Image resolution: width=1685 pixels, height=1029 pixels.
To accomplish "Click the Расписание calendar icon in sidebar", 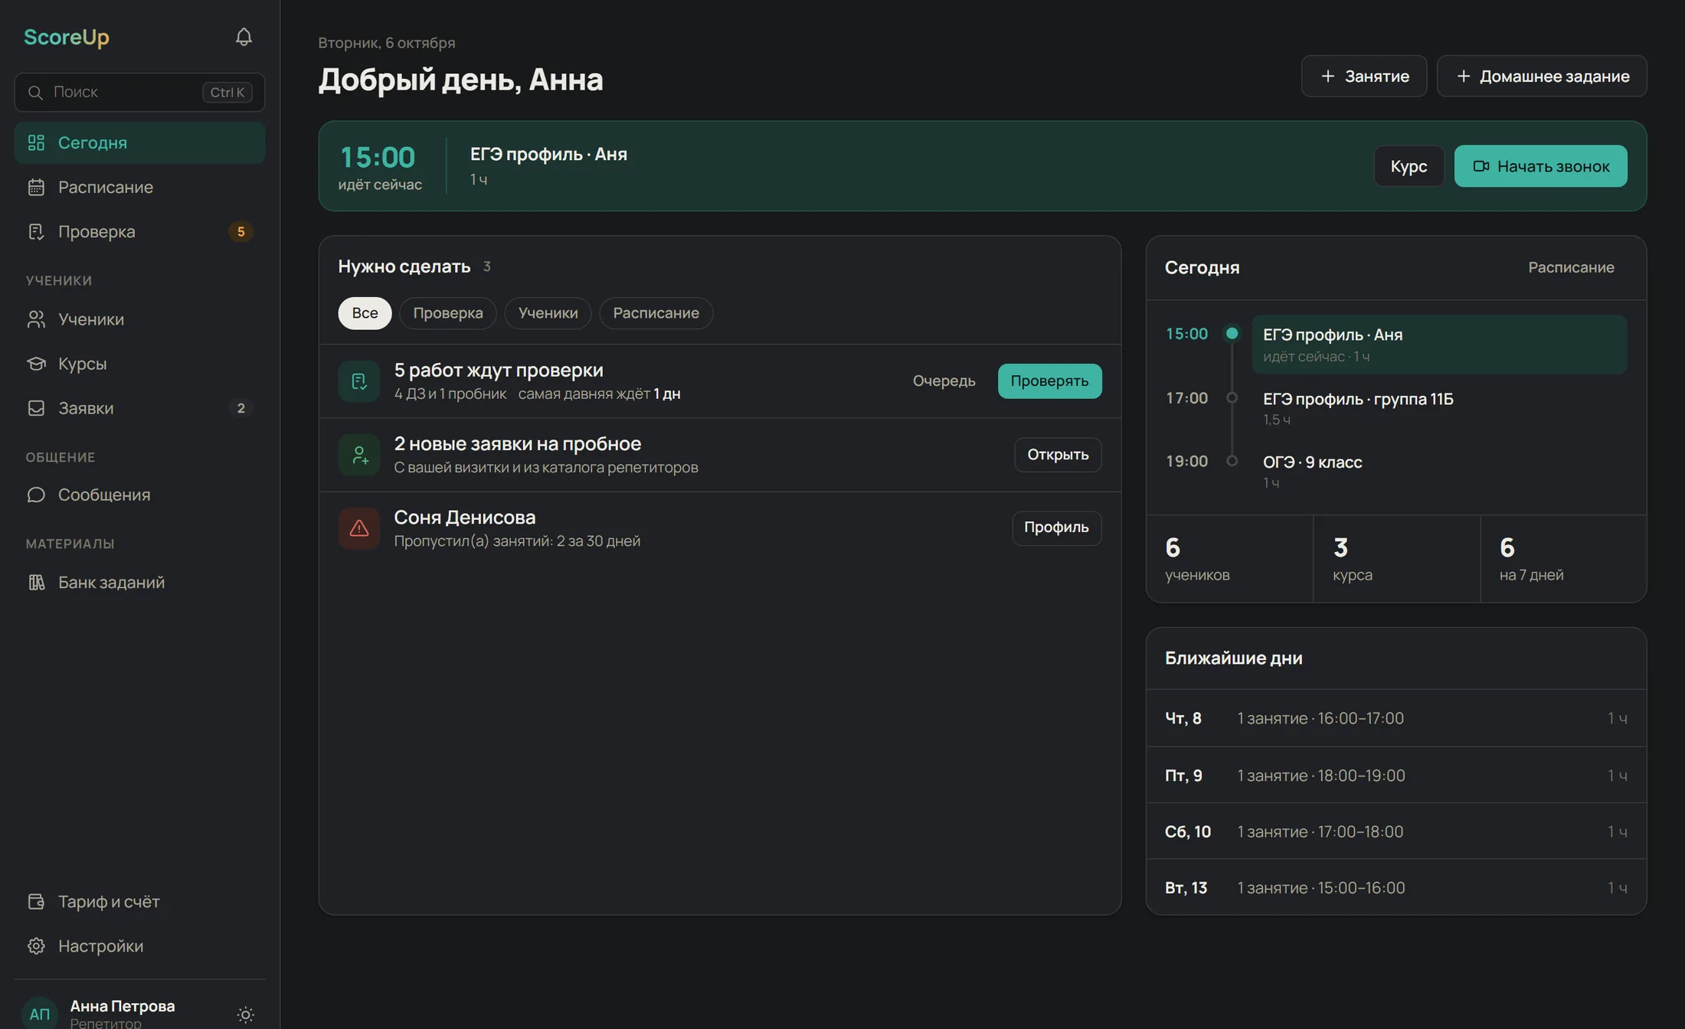I will [36, 188].
